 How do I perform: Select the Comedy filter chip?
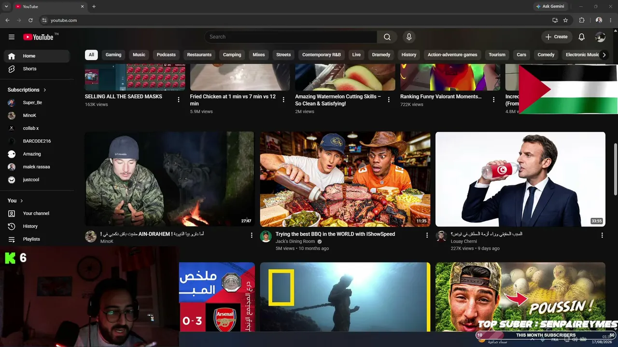(x=546, y=55)
